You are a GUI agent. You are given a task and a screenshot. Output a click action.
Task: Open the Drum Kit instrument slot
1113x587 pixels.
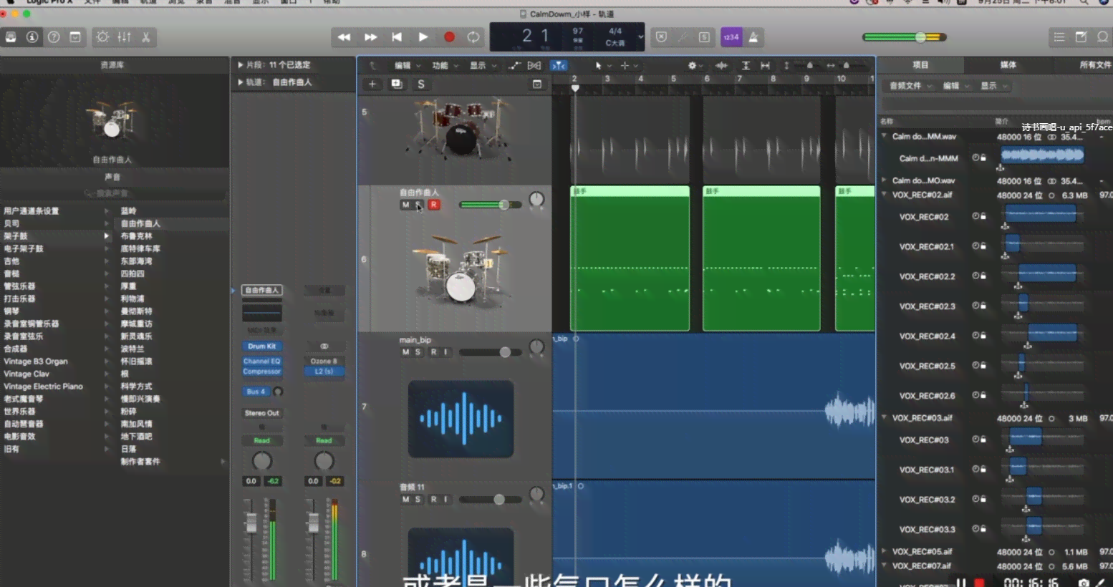261,346
